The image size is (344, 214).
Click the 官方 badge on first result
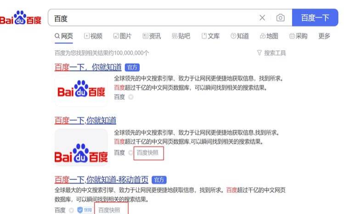132,68
